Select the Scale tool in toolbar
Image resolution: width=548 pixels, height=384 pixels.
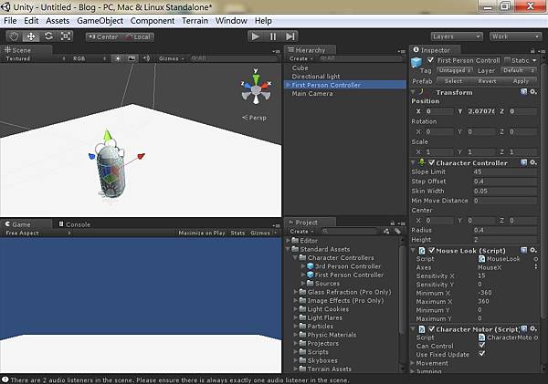coord(66,36)
